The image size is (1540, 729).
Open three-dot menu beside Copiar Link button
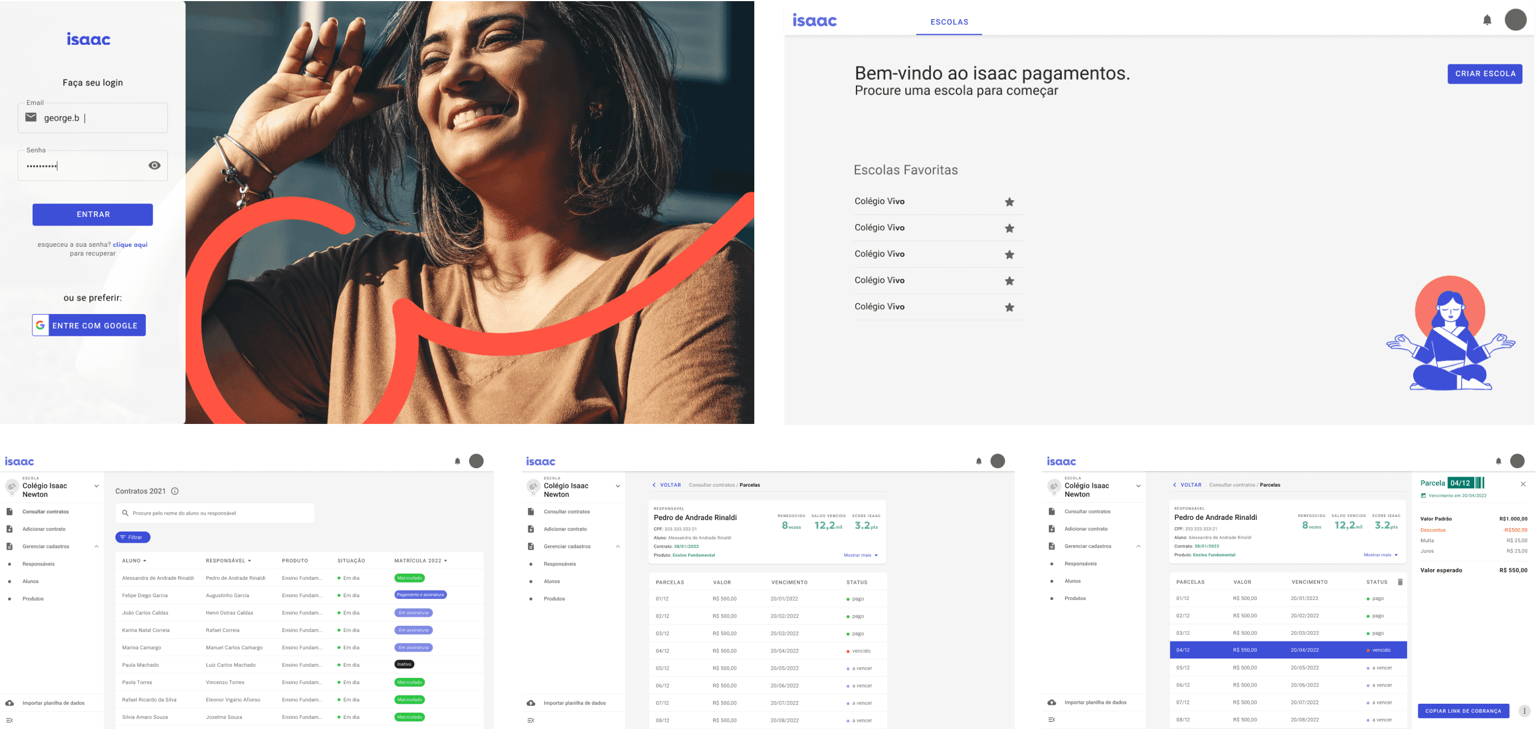(1524, 711)
